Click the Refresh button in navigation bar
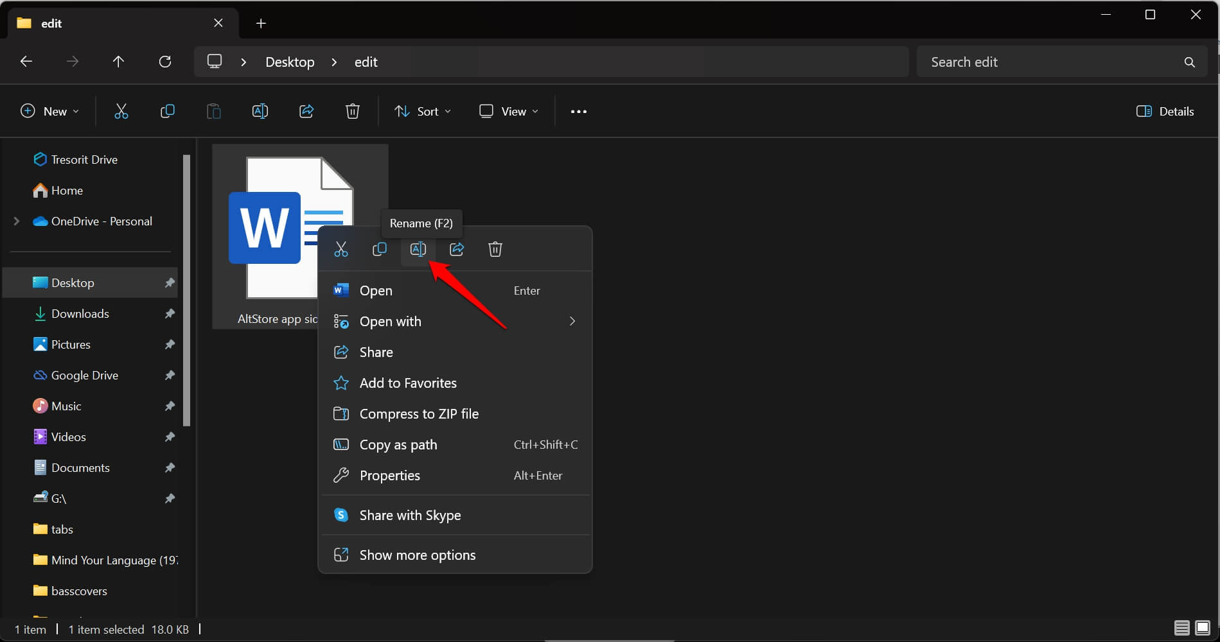Image resolution: width=1220 pixels, height=642 pixels. 165,62
